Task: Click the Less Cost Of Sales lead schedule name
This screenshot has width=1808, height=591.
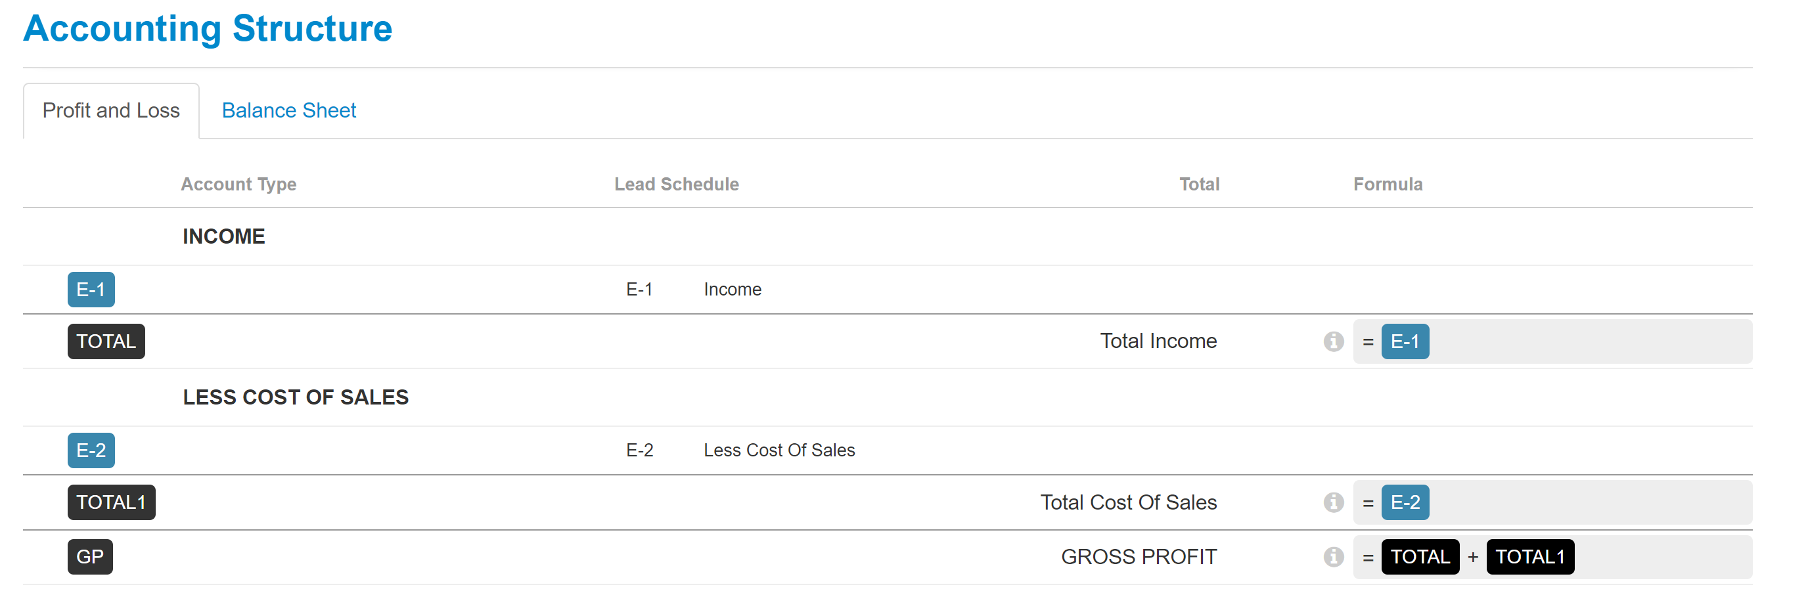Action: 779,450
